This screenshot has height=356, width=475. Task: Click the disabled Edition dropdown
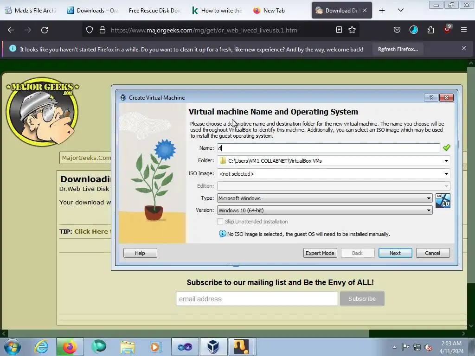[x=334, y=186]
